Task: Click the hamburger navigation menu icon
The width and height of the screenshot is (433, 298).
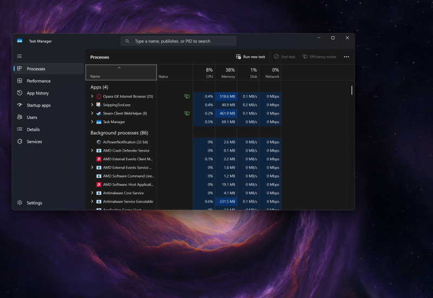Action: pyautogui.click(x=19, y=56)
